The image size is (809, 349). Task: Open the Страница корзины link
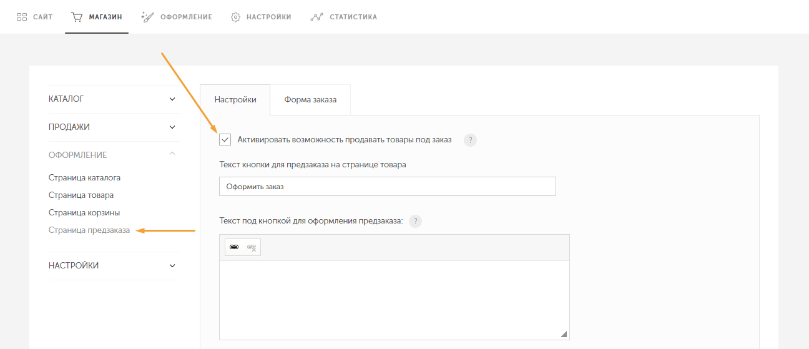coord(84,212)
